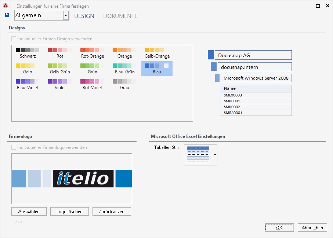This screenshot has width=333, height=238.
Task: Click the Logo löschen button
Action: point(69,212)
